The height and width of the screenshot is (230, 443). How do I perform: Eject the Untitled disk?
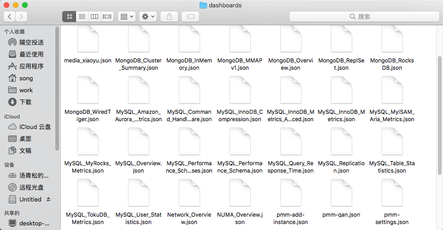pyautogui.click(x=48, y=199)
